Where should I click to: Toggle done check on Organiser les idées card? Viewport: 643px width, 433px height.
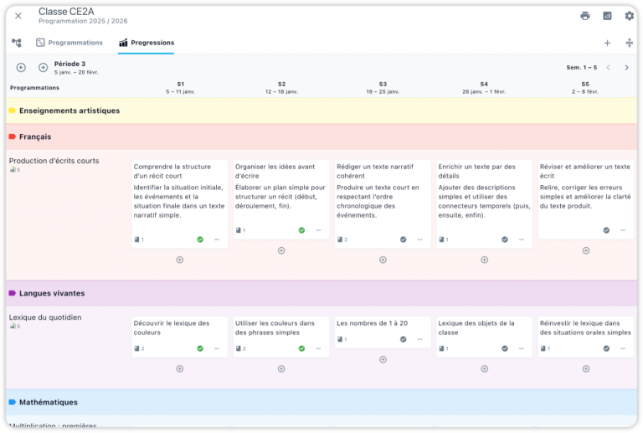301,230
